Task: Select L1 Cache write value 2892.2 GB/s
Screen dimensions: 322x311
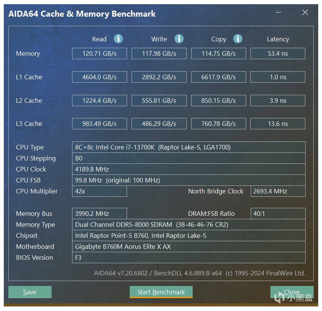Action: click(159, 77)
